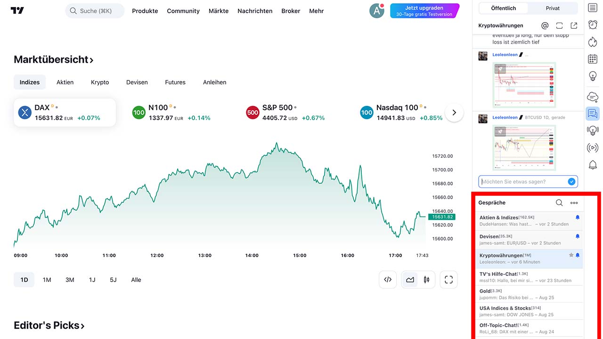Send message with blue checkmark button

click(x=571, y=182)
